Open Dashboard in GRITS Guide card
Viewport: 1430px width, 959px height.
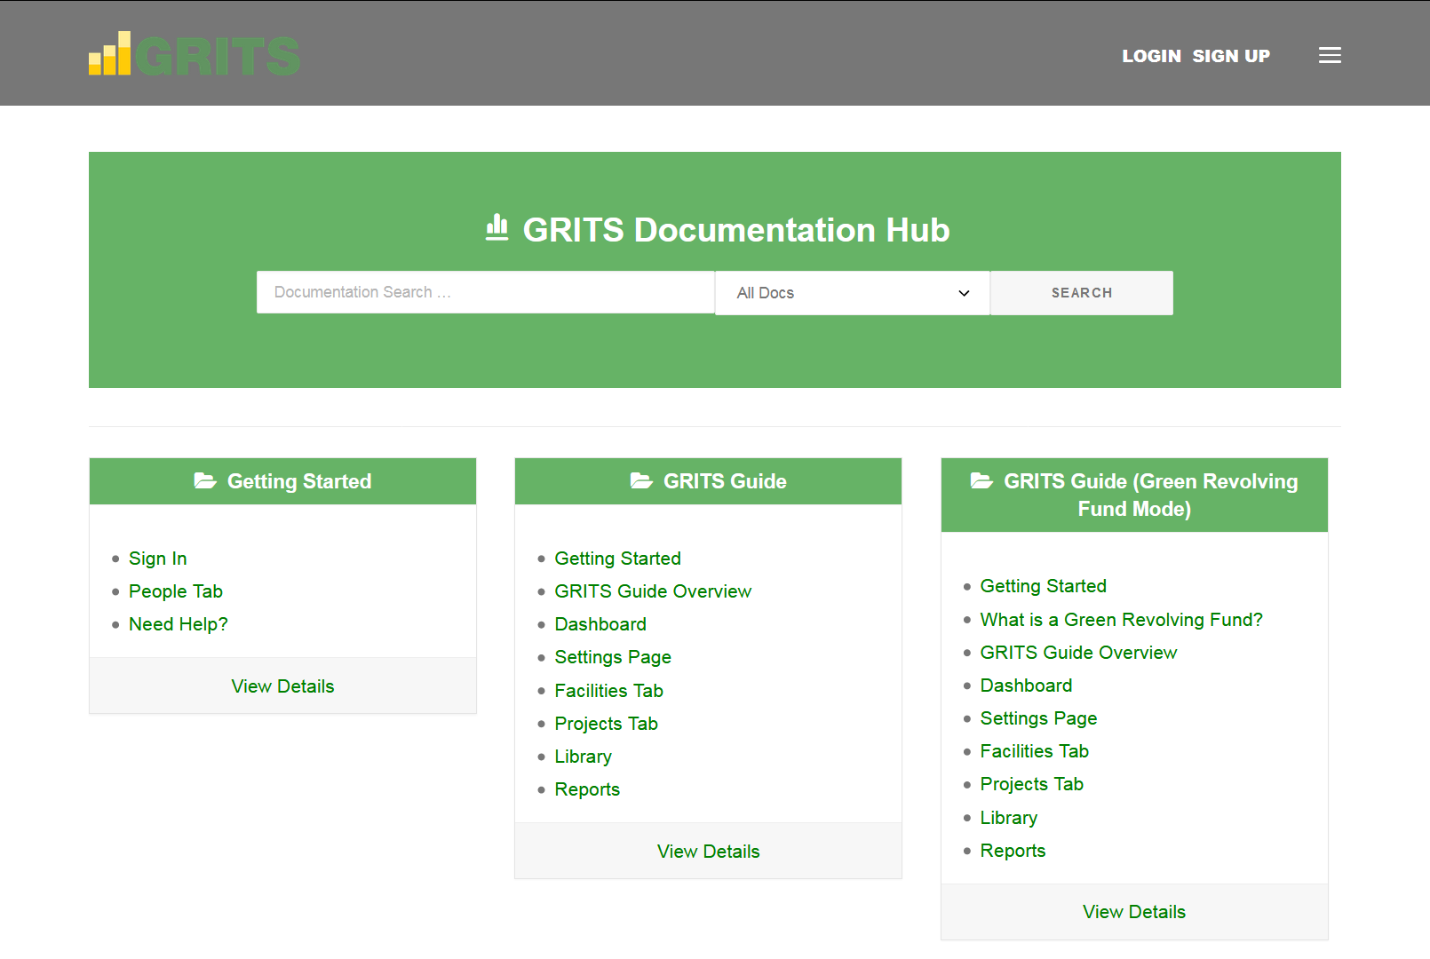(x=600, y=624)
